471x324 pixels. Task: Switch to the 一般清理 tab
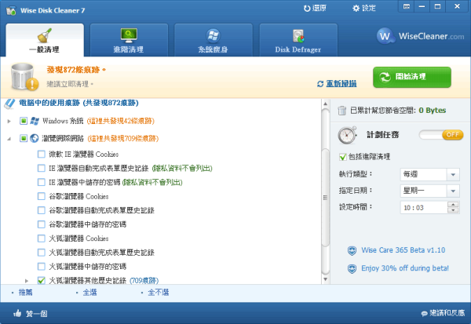tap(45, 40)
